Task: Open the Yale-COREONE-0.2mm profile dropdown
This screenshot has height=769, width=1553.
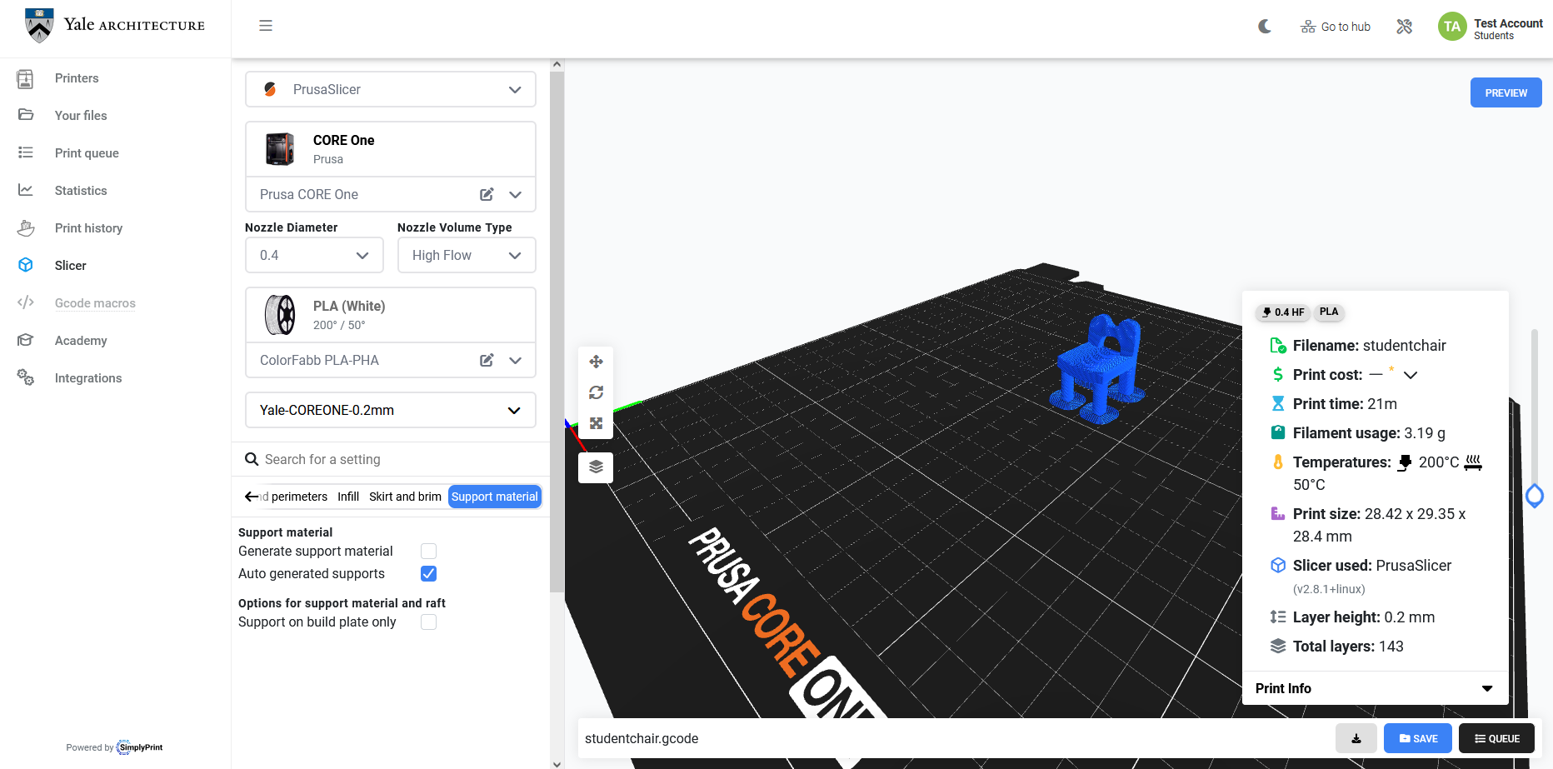Action: point(391,410)
